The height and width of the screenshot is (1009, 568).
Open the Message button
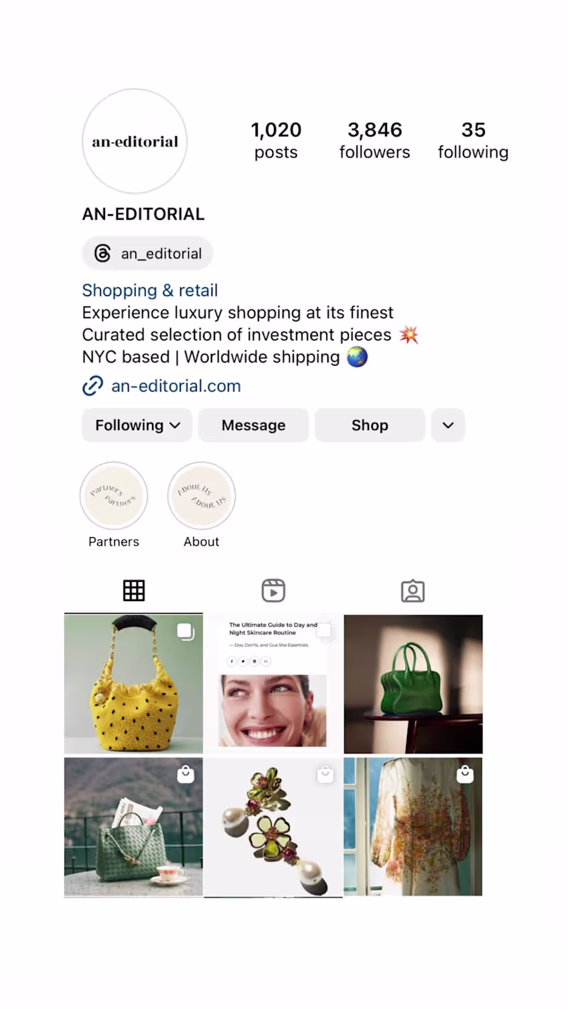[x=253, y=425]
